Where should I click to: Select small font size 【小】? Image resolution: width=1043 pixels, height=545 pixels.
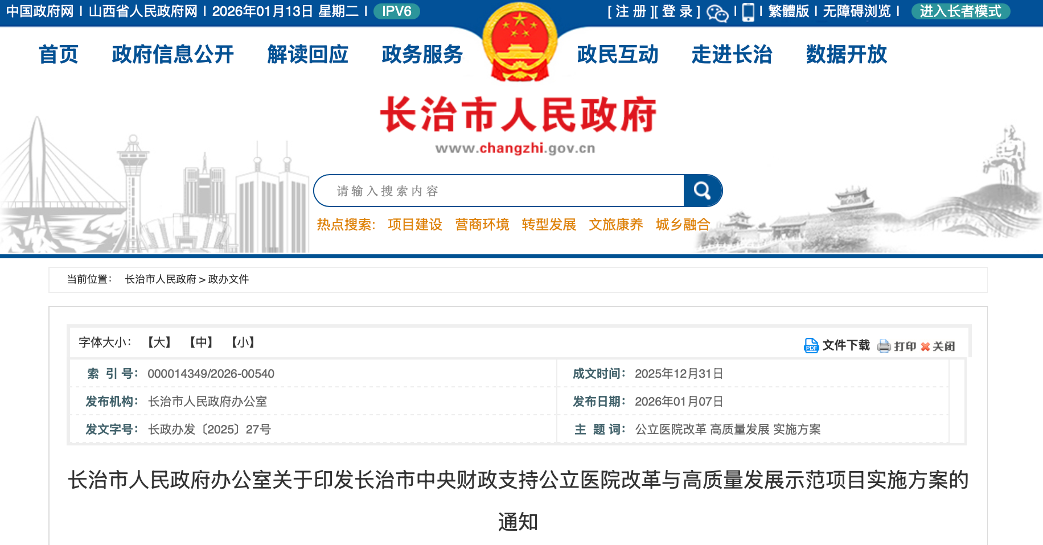click(243, 342)
